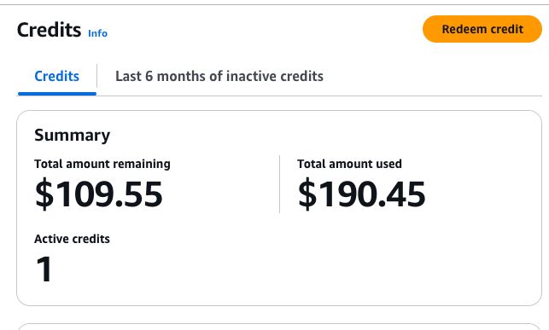The width and height of the screenshot is (549, 330).
Task: Select the active credits count 1
Action: tap(44, 269)
